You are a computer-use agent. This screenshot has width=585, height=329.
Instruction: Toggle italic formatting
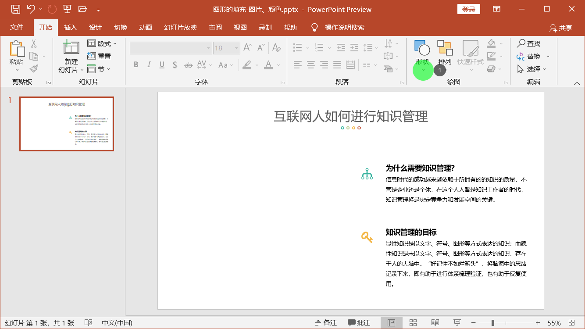149,65
